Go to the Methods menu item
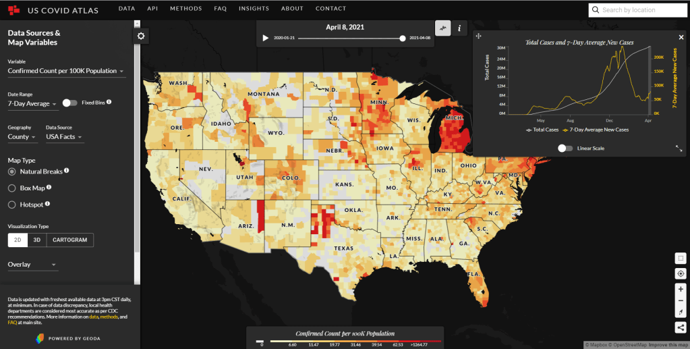 [185, 9]
